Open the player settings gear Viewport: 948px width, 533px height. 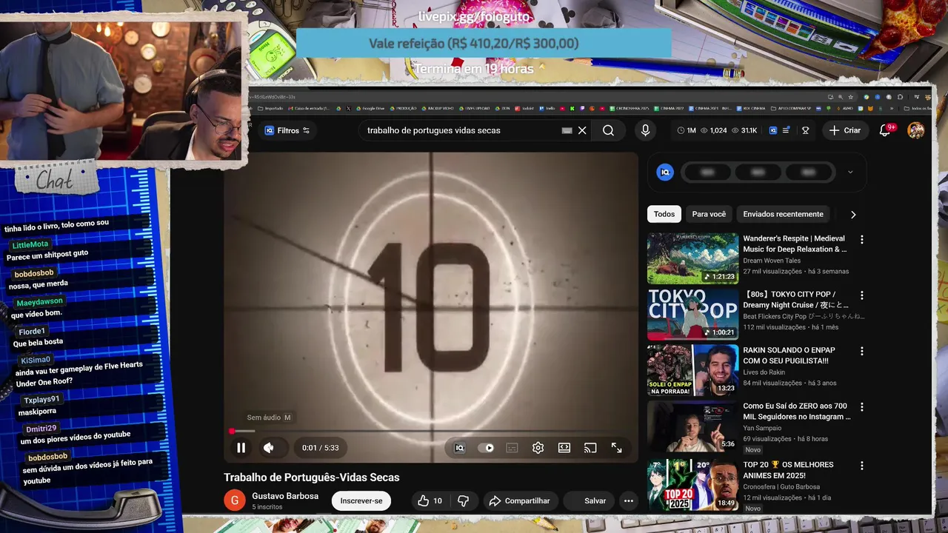tap(538, 448)
